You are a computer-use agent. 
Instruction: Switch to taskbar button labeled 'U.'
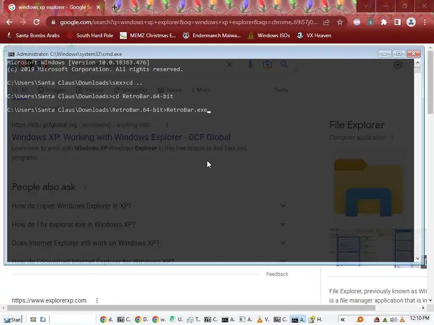tap(176, 319)
